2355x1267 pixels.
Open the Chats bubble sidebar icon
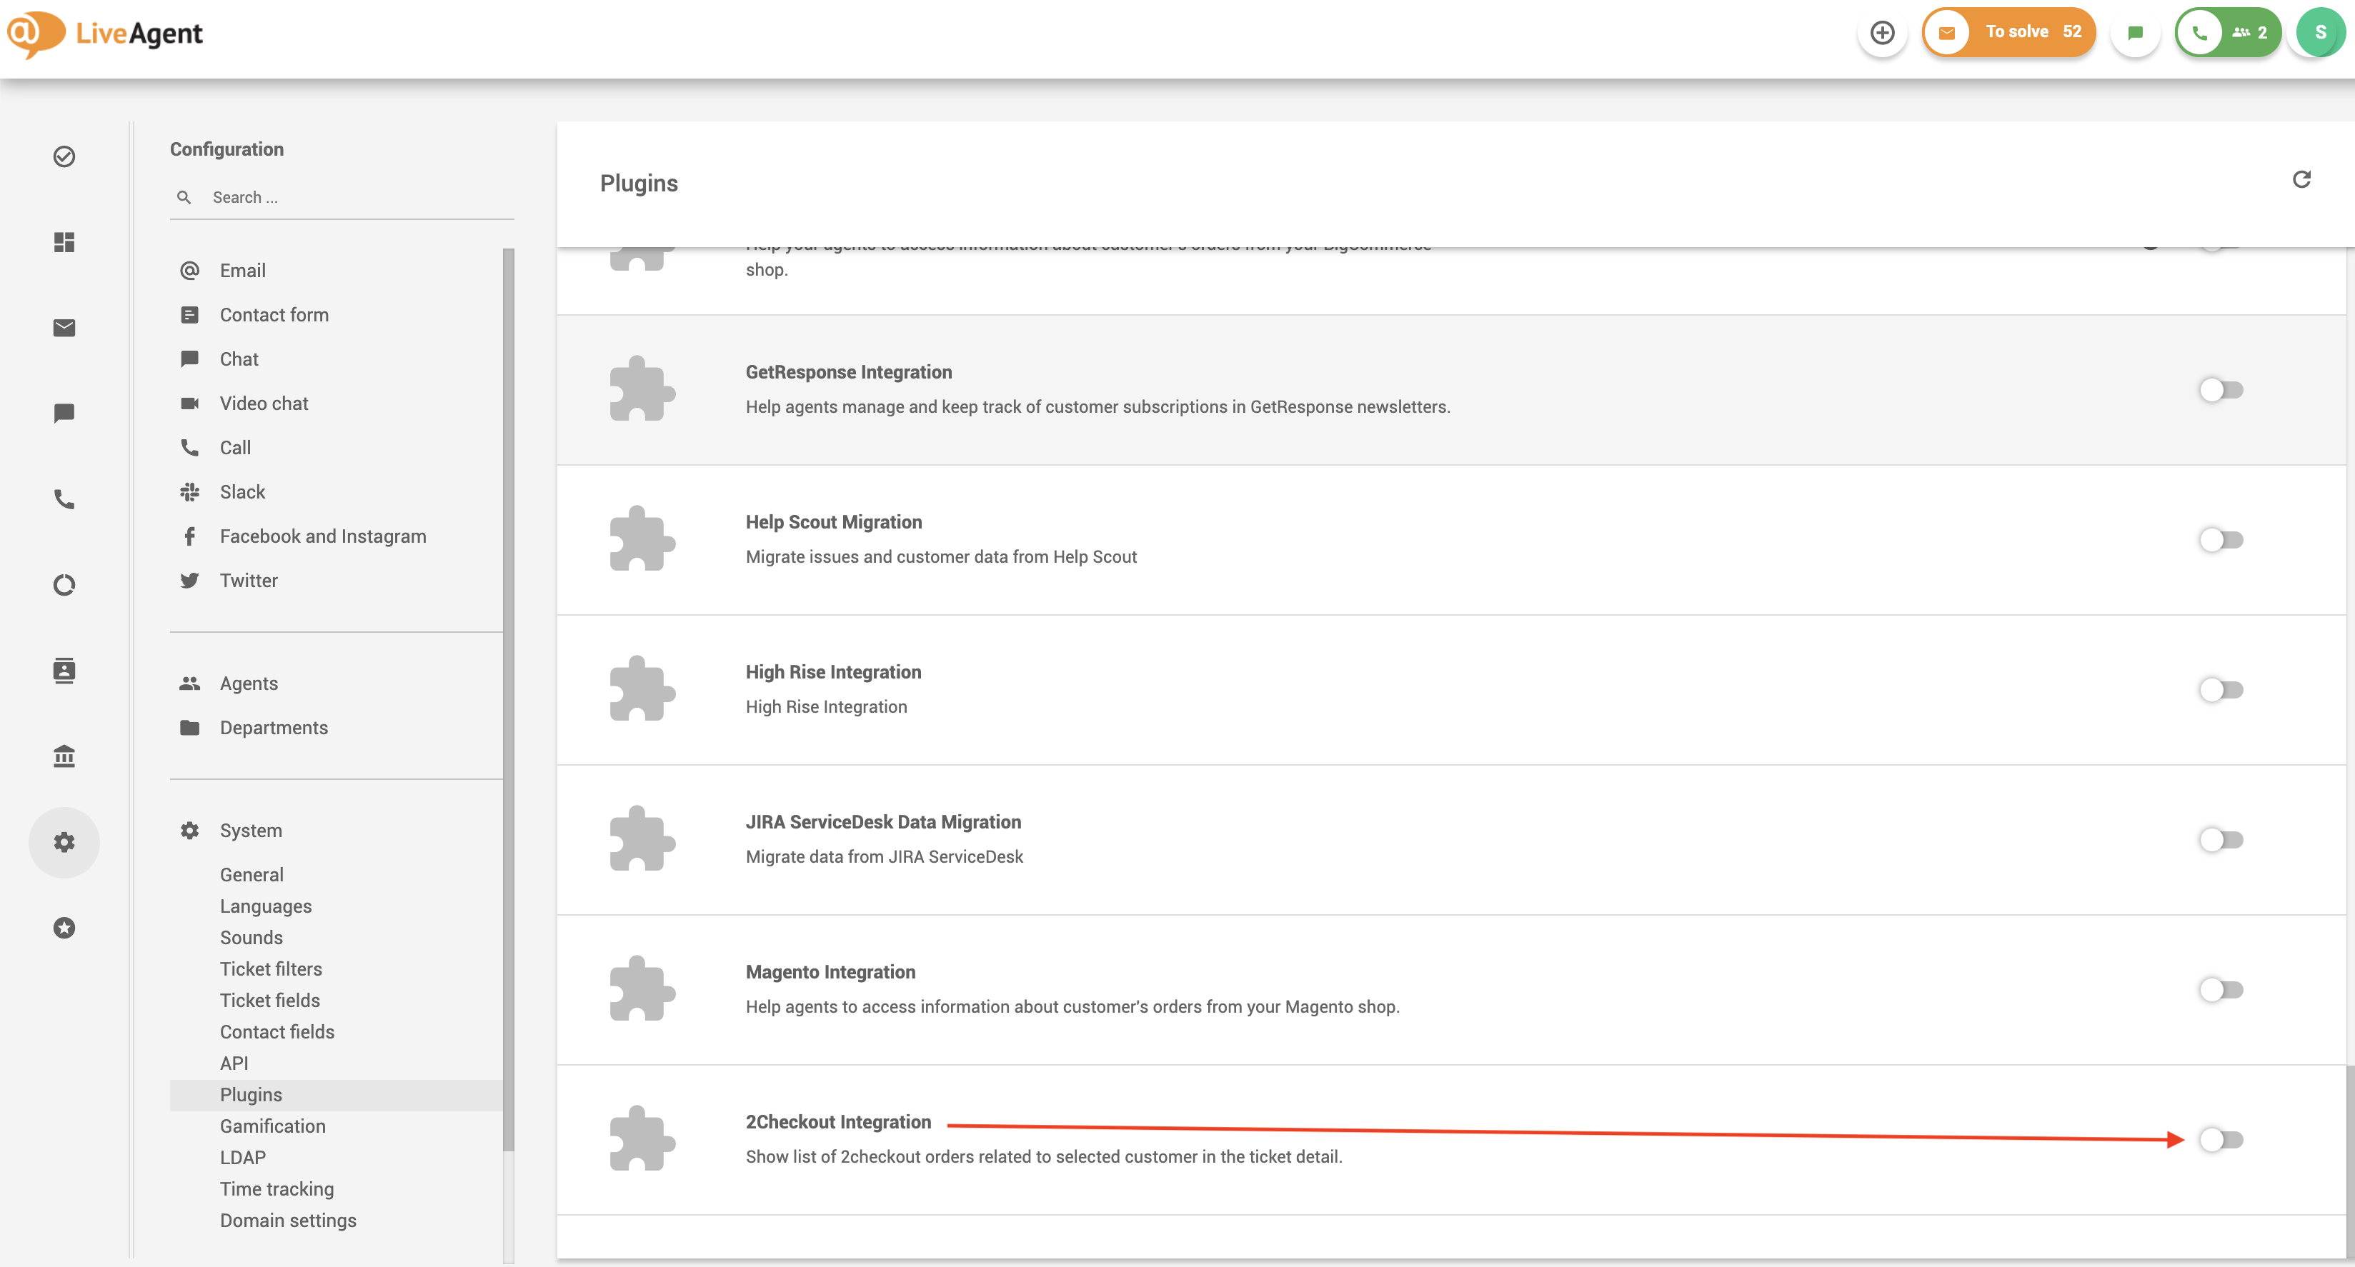64,414
